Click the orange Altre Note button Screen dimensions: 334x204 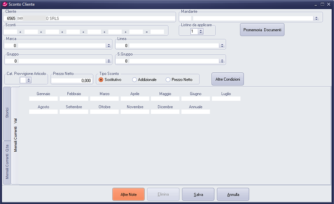[128, 194]
